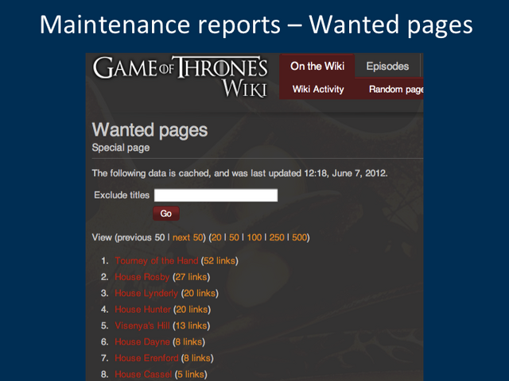The height and width of the screenshot is (381, 509).
Task: Show 20 results per page
Action: pos(216,237)
